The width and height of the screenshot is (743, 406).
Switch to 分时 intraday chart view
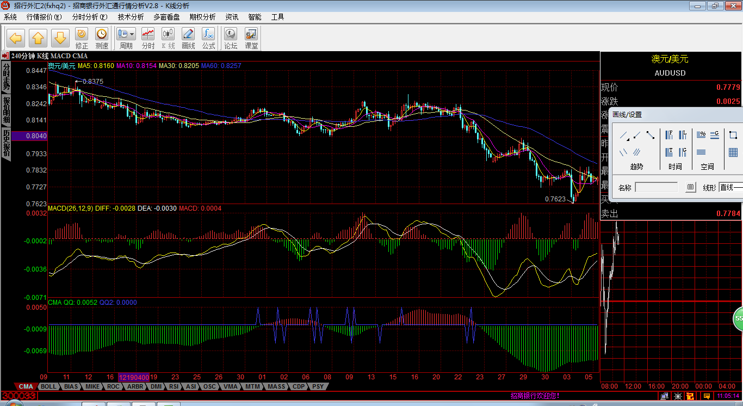pos(148,38)
